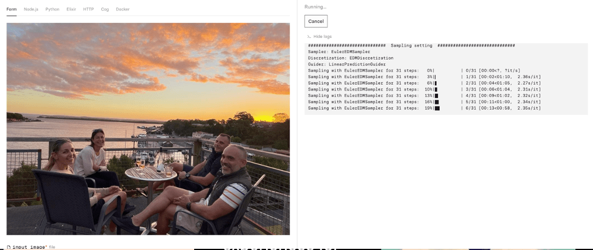Select the Elixir tab
This screenshot has width=593, height=250.
coord(71,9)
